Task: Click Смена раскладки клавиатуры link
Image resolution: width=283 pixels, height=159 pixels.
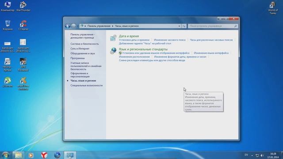Action: coord(152,60)
